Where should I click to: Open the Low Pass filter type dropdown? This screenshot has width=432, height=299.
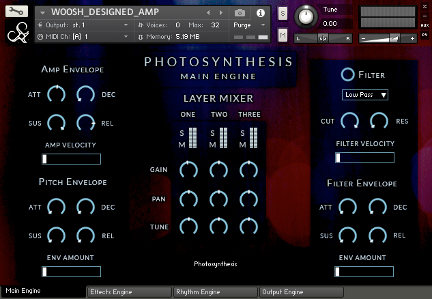click(x=364, y=95)
